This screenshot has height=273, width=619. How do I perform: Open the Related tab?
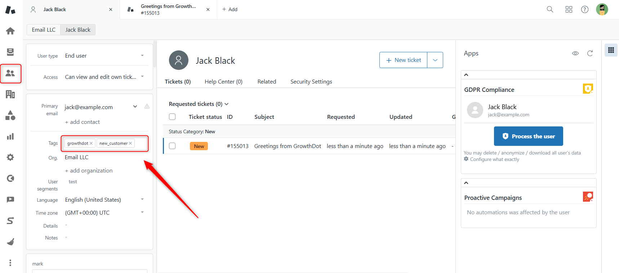(267, 82)
